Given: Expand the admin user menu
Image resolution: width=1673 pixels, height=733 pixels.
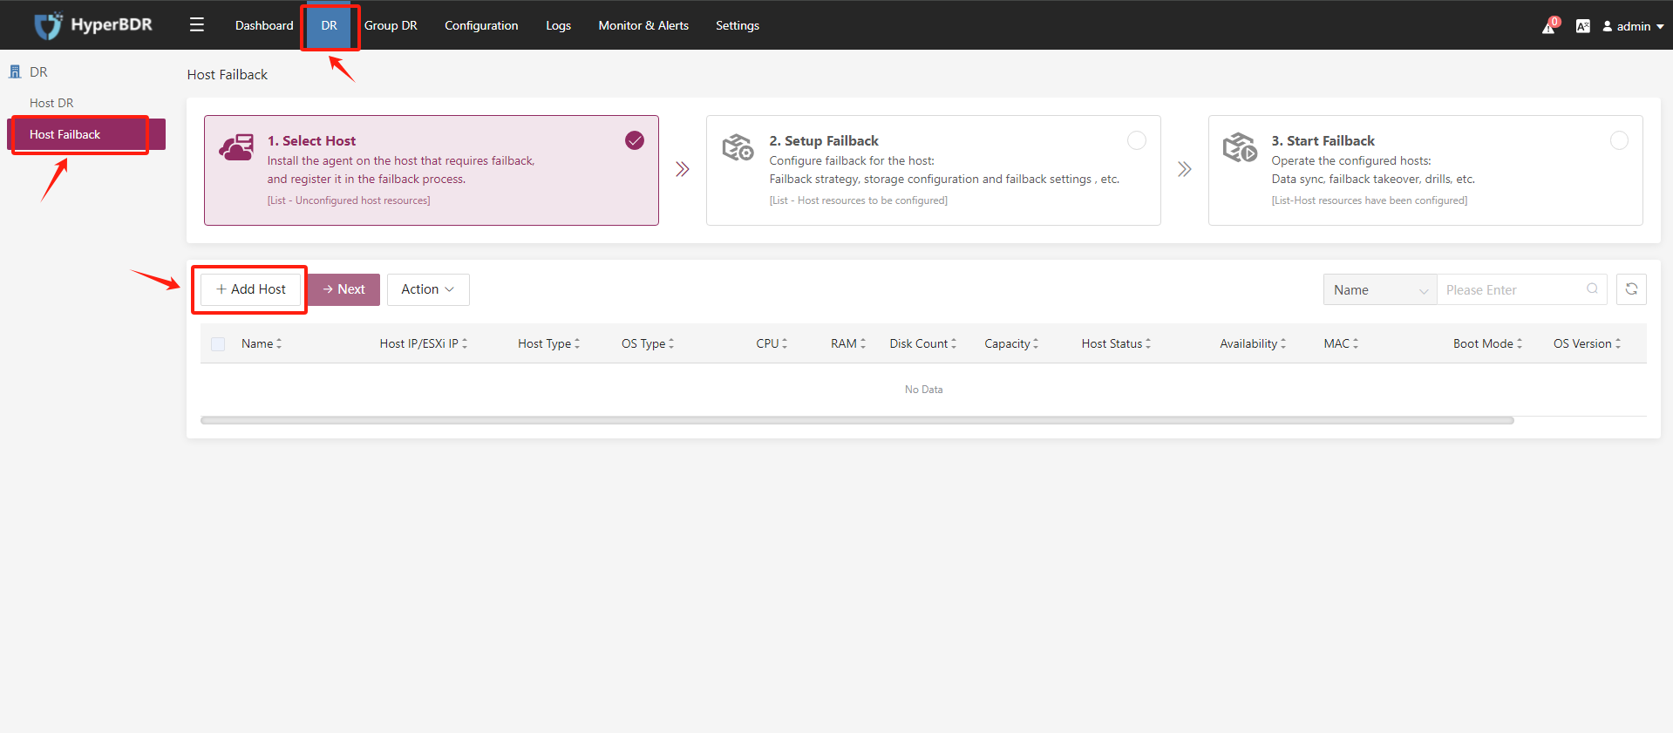Looking at the screenshot, I should point(1634,26).
